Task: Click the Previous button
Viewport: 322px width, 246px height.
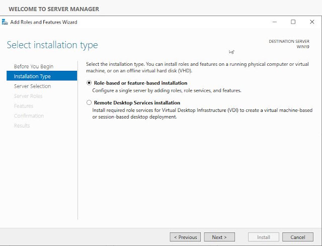Action: [185, 237]
